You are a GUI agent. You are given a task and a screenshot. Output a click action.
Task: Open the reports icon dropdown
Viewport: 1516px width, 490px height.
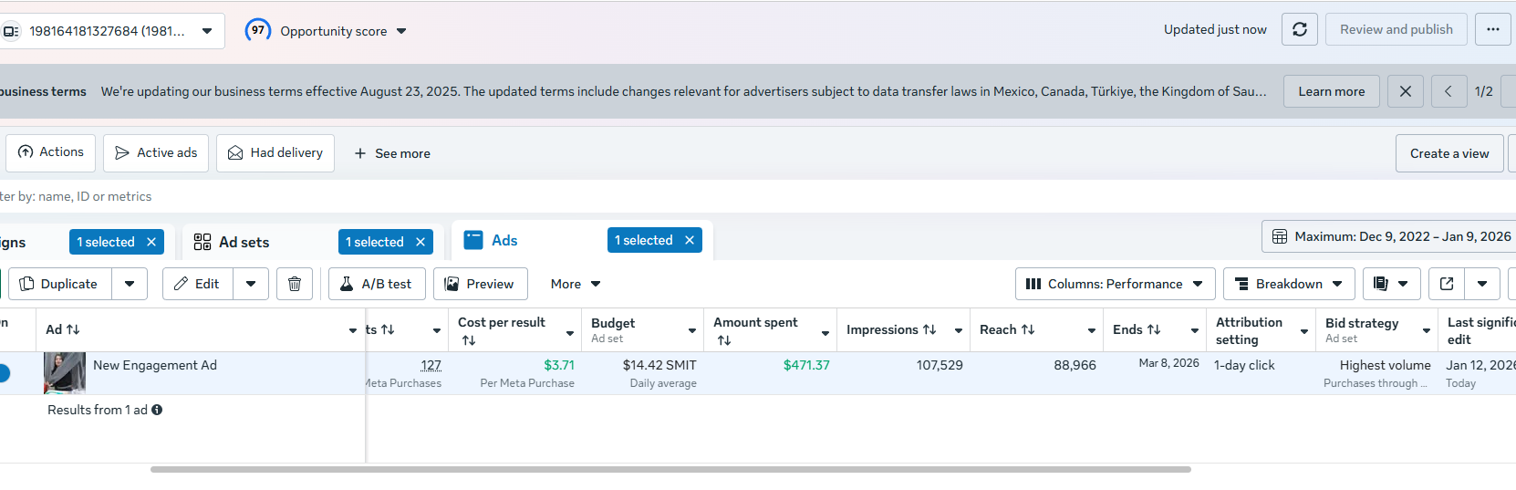[x=1391, y=284]
